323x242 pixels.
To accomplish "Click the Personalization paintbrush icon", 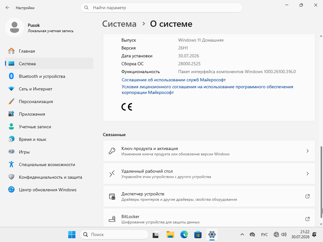I will (11, 101).
